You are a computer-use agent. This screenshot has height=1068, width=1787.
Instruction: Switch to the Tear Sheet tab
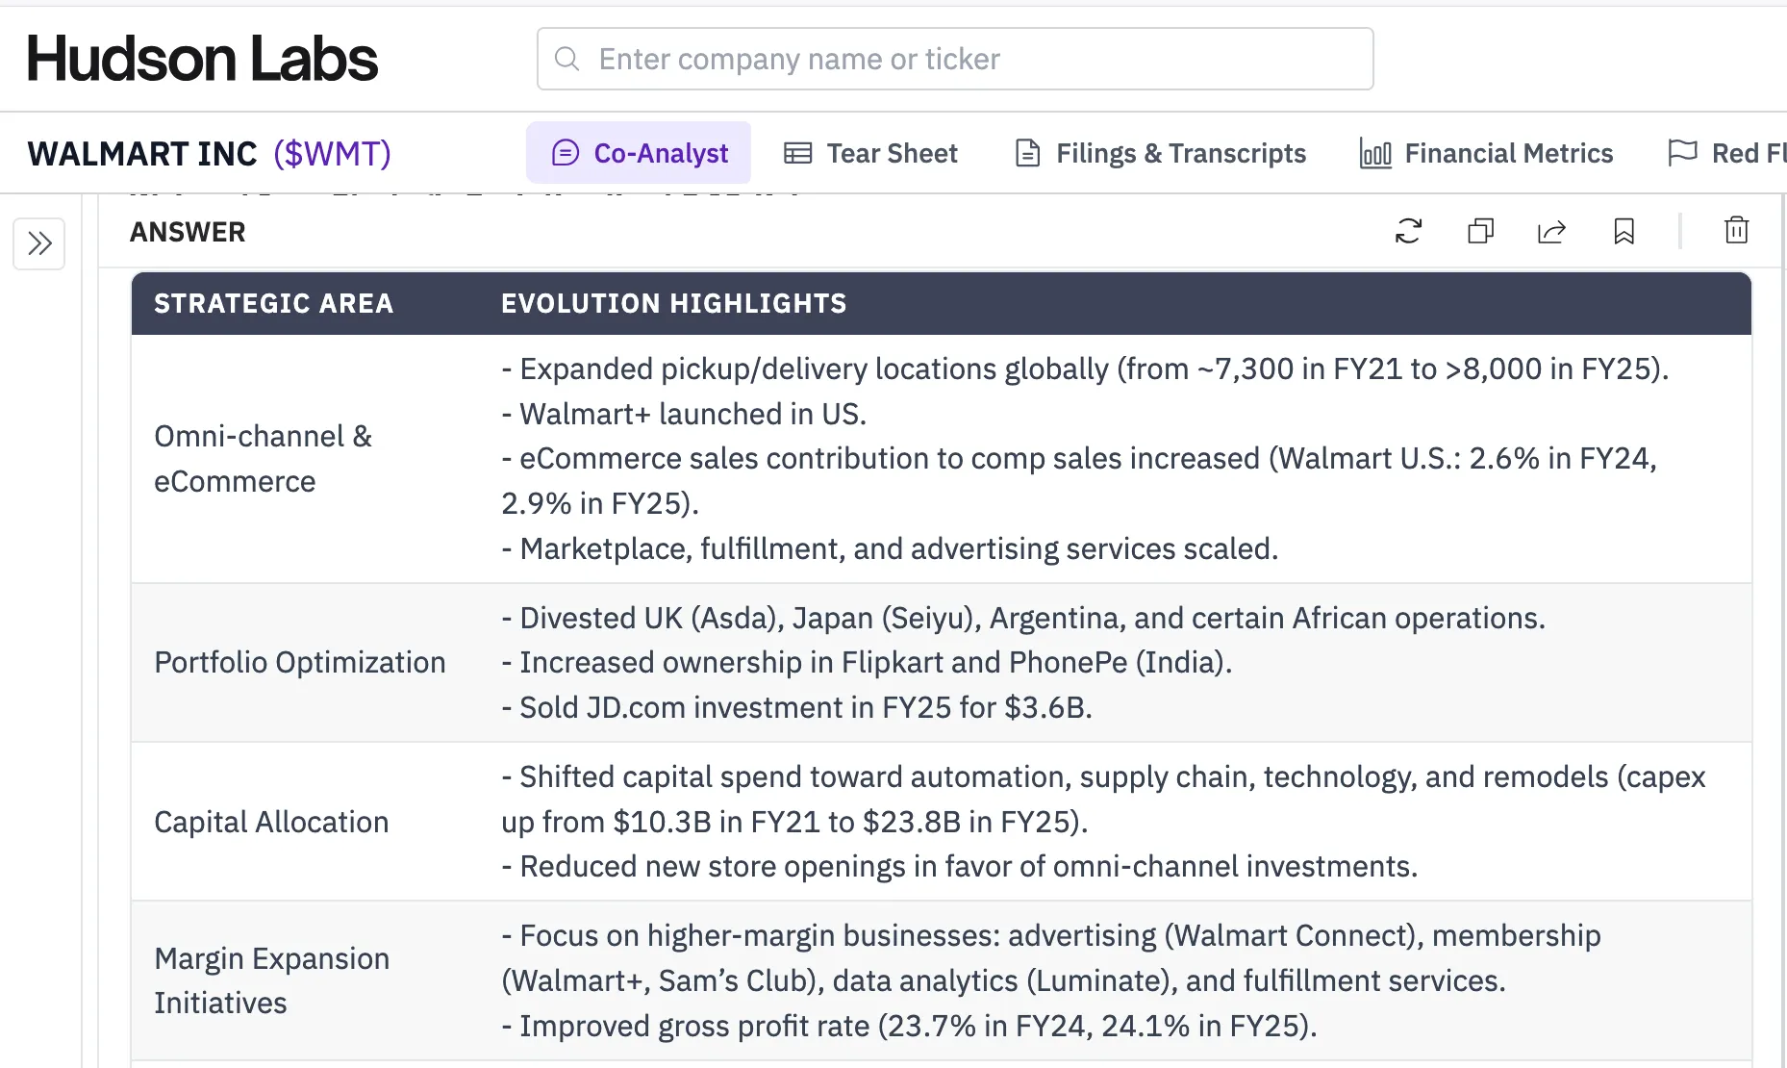pyautogui.click(x=870, y=153)
